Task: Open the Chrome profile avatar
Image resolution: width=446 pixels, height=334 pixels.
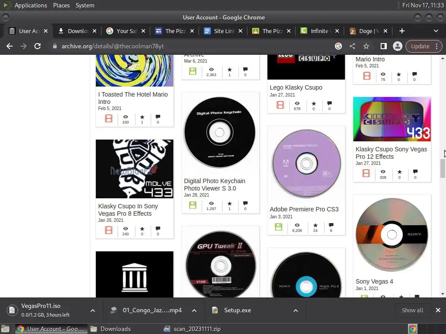Action: pos(397,46)
